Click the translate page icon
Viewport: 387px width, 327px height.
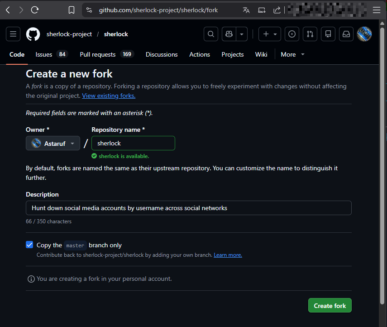[246, 10]
